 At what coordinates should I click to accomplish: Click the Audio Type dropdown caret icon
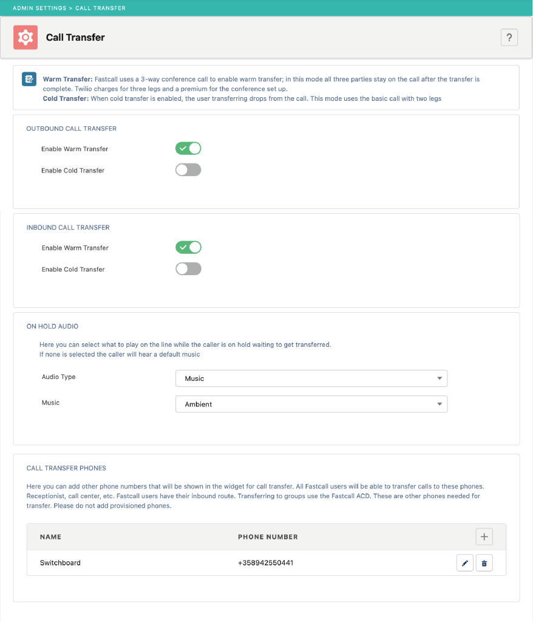(440, 378)
